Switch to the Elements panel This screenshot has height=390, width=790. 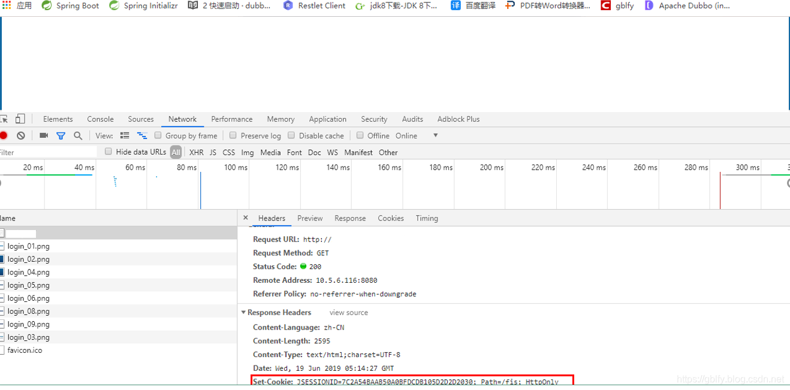[x=58, y=119]
